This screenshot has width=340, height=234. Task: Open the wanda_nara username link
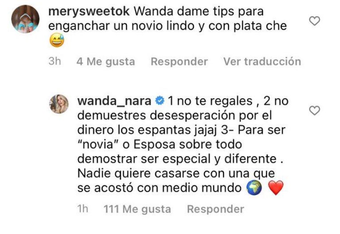pos(114,101)
